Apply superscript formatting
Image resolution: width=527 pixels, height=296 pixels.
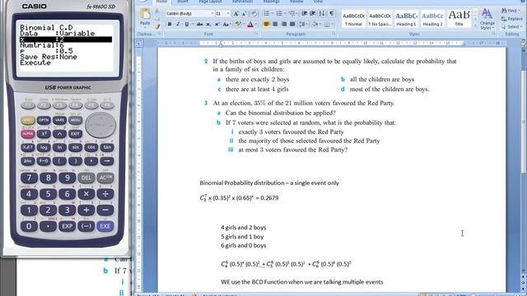pos(217,24)
